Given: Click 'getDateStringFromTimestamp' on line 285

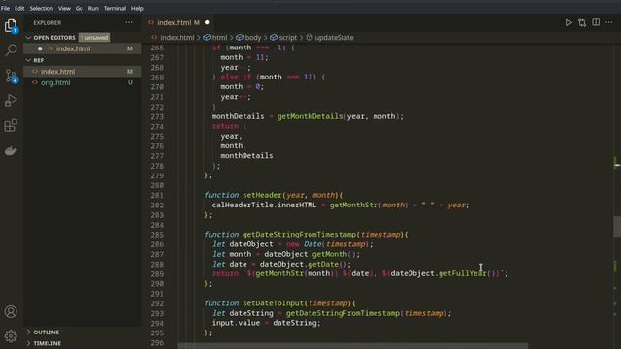Looking at the screenshot, I should tap(299, 235).
